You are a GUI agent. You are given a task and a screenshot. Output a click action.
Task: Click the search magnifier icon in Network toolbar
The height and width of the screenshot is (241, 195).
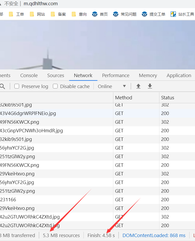[x=2, y=87]
